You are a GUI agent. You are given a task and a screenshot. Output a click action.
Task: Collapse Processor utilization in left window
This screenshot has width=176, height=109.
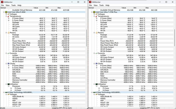point(9,86)
